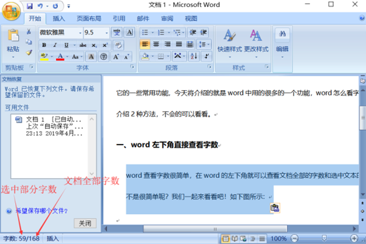Click the font color icon
The height and width of the screenshot is (244, 366).
coord(60,56)
